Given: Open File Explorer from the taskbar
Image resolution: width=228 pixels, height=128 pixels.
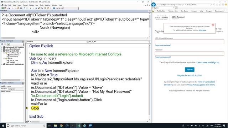Looking at the screenshot, I should pos(55,126).
